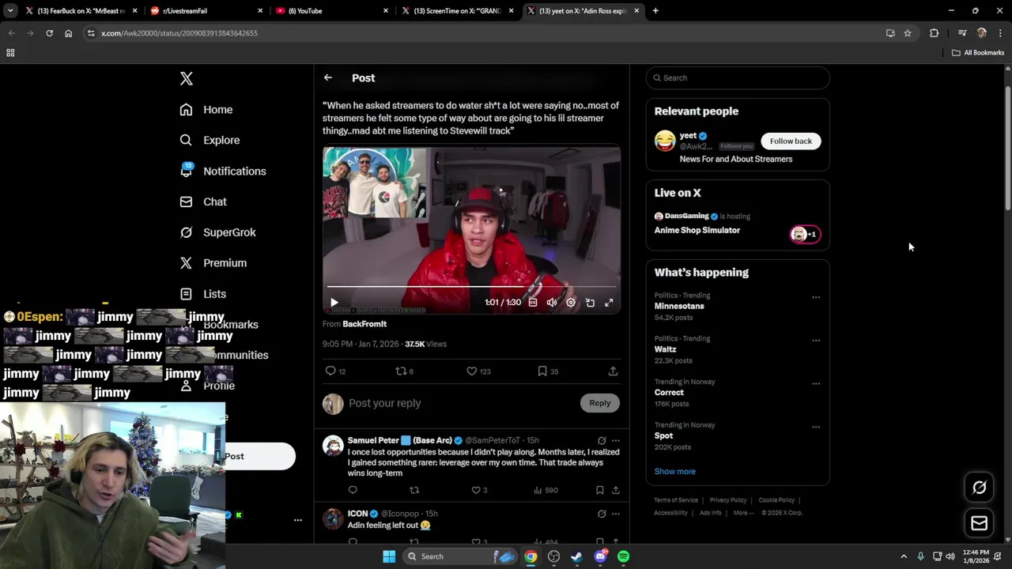The width and height of the screenshot is (1012, 569).
Task: Open Premium in the sidebar
Action: [213, 263]
